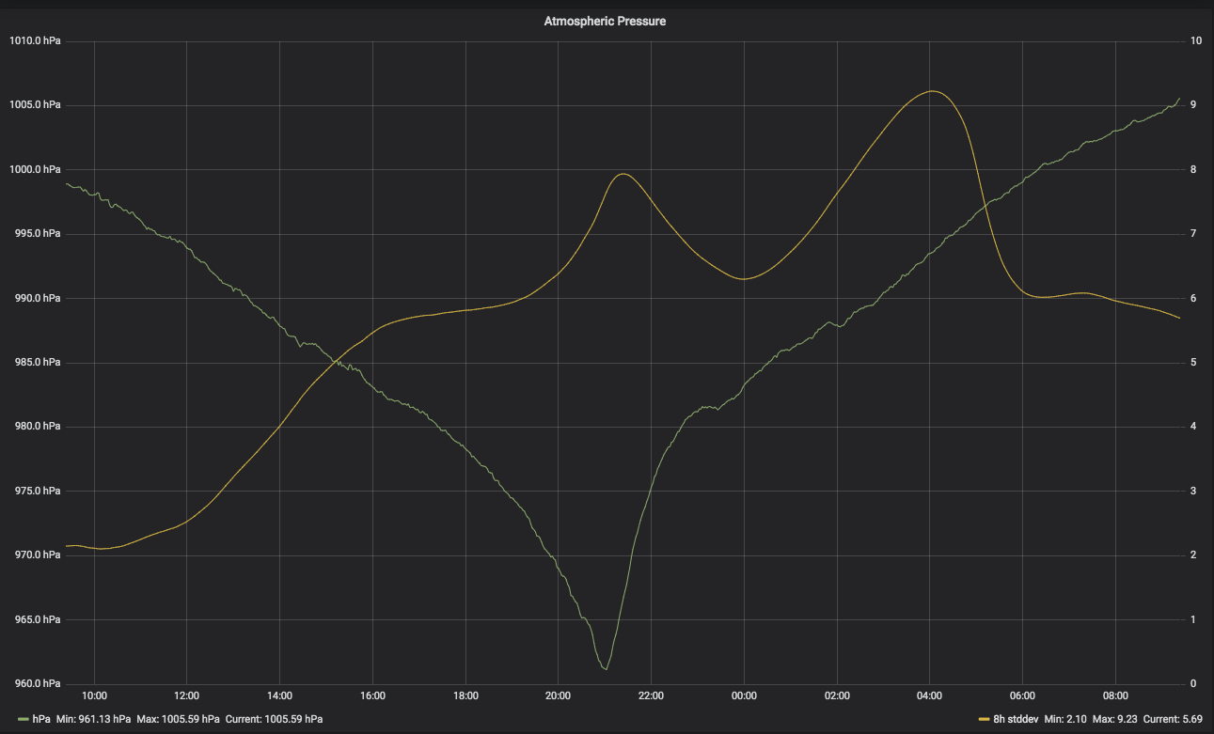Click the green hPa legend color swatch
The image size is (1214, 734).
(23, 719)
